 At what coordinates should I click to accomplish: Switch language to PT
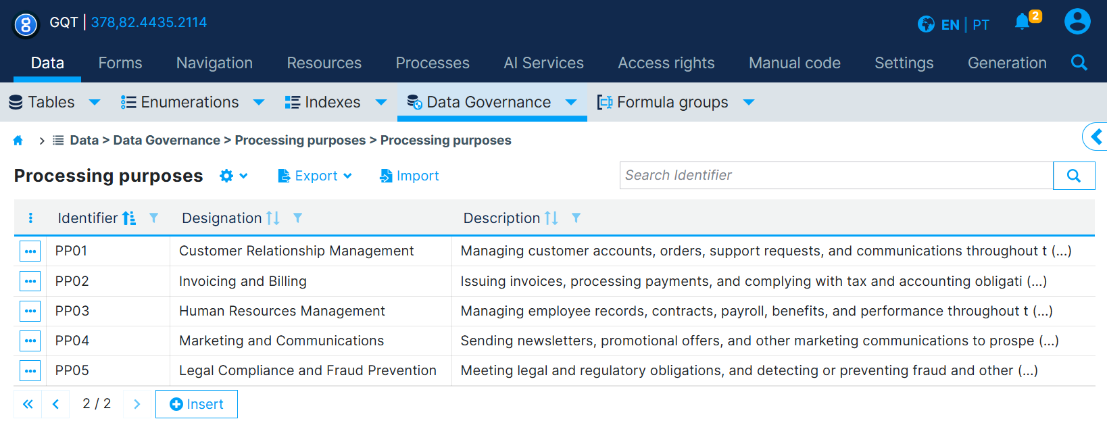[x=981, y=25]
